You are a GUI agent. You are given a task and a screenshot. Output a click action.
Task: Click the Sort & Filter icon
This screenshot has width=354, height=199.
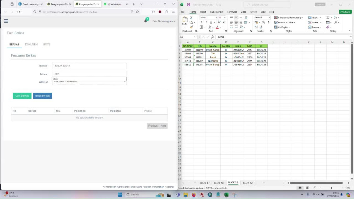pos(336,18)
